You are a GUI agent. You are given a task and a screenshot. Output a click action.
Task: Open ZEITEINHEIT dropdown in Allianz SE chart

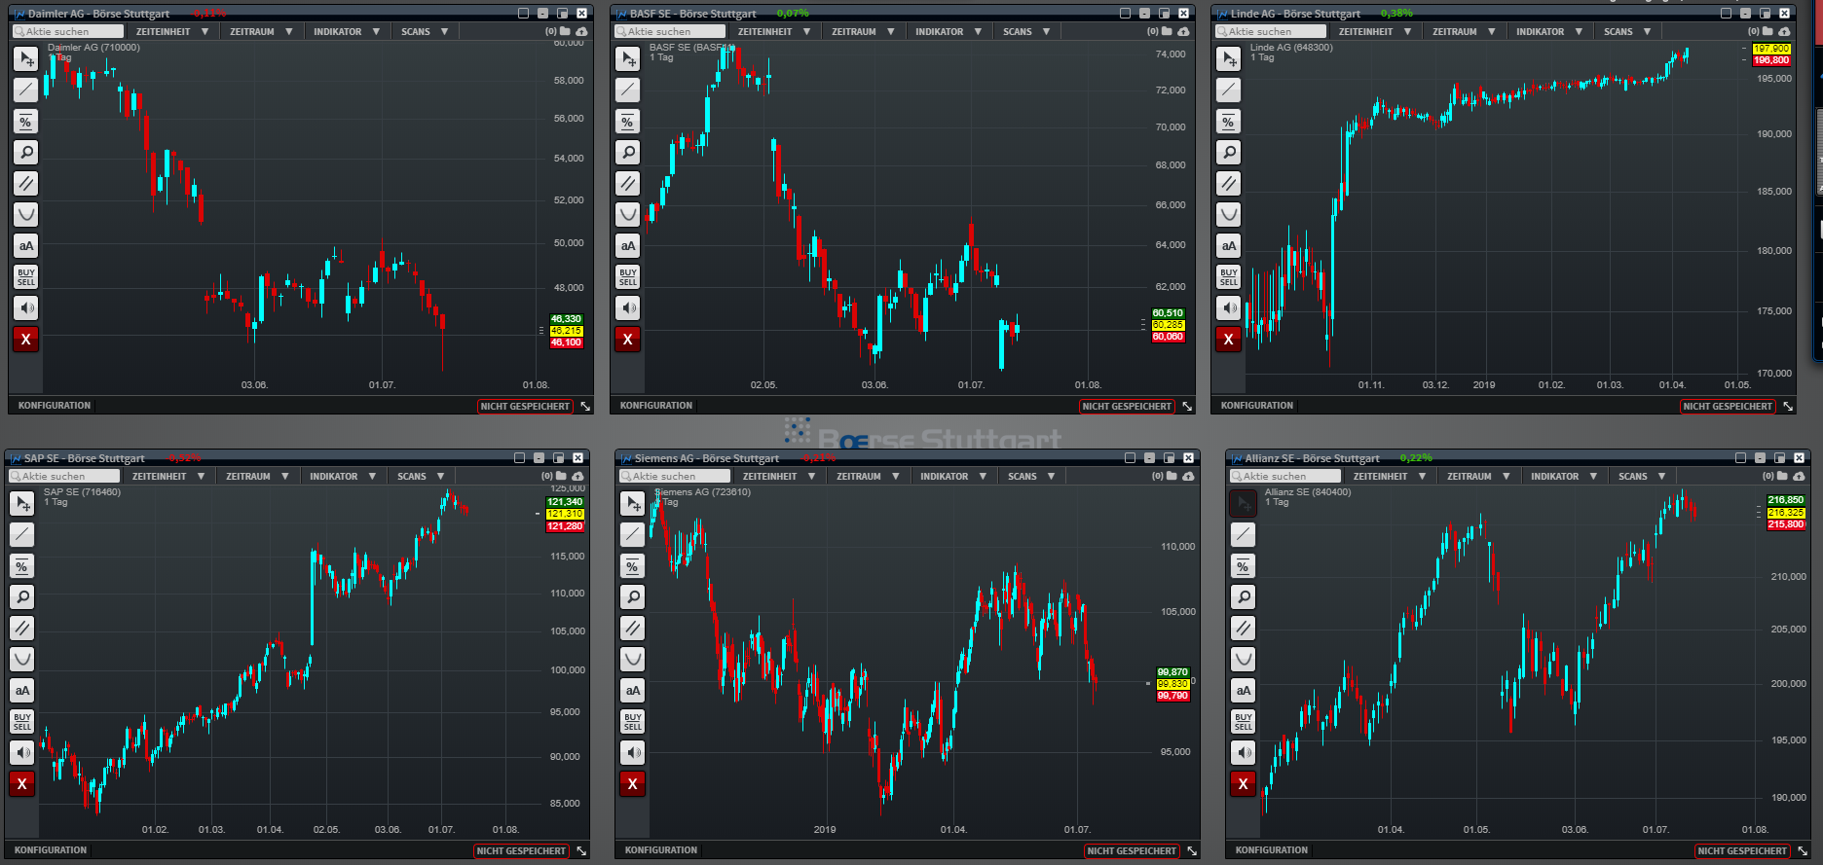(x=1390, y=476)
